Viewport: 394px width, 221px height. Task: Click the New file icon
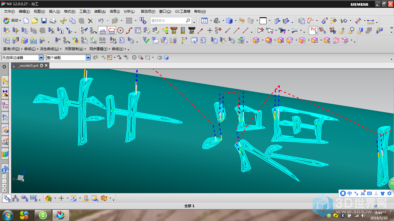(x=26, y=21)
